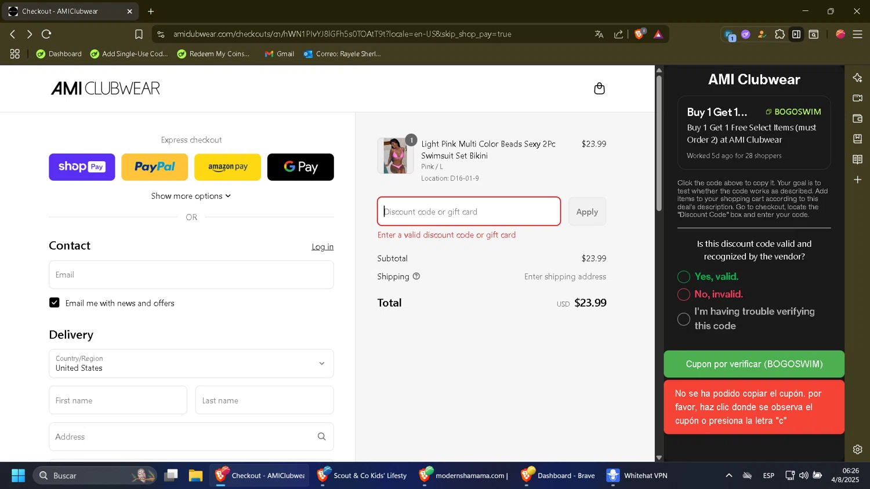Pay with Amazon Pay button

[227, 167]
